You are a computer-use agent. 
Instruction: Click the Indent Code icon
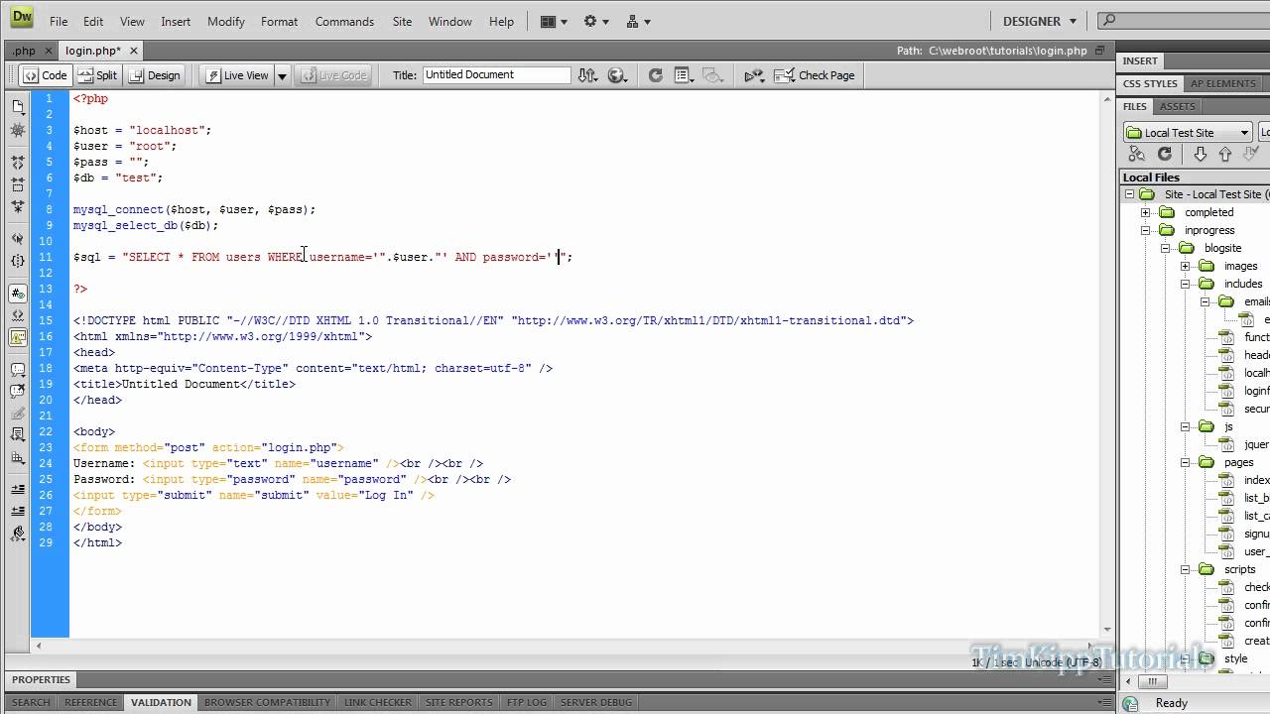pyautogui.click(x=18, y=489)
